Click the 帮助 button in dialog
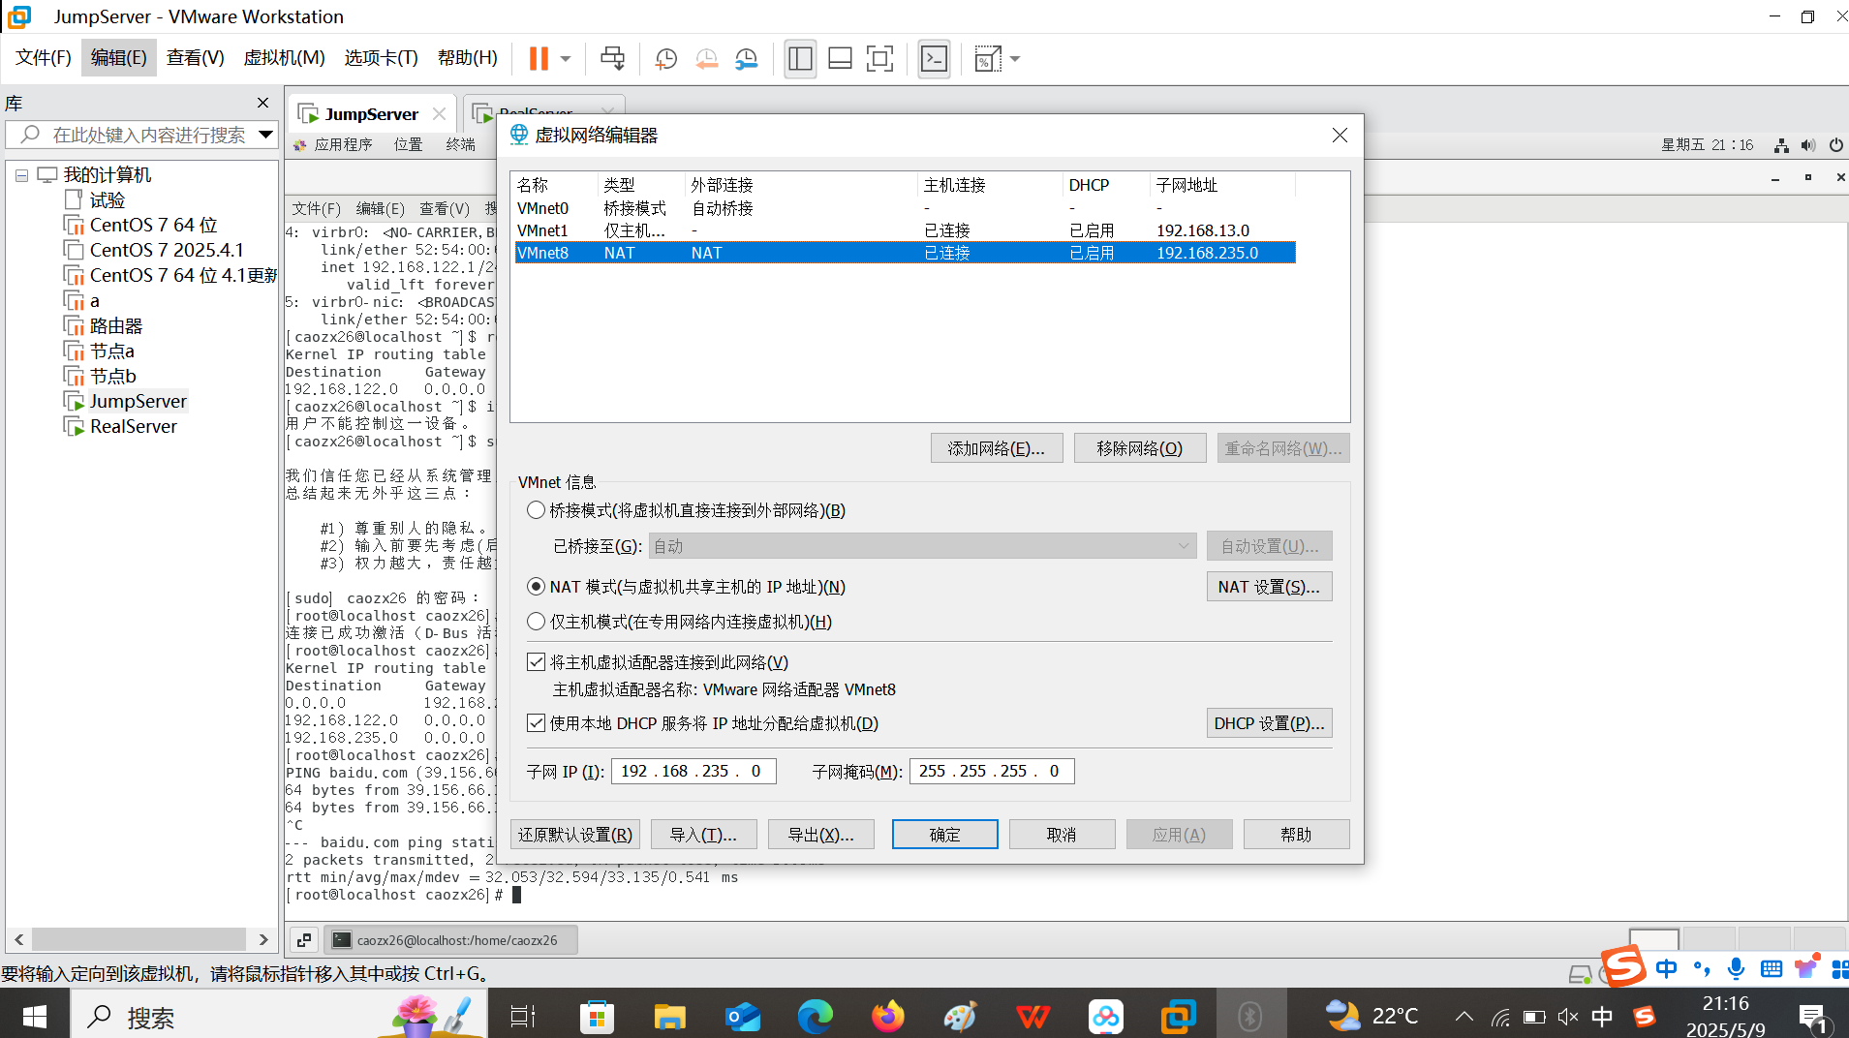Image resolution: width=1849 pixels, height=1038 pixels. click(1296, 835)
